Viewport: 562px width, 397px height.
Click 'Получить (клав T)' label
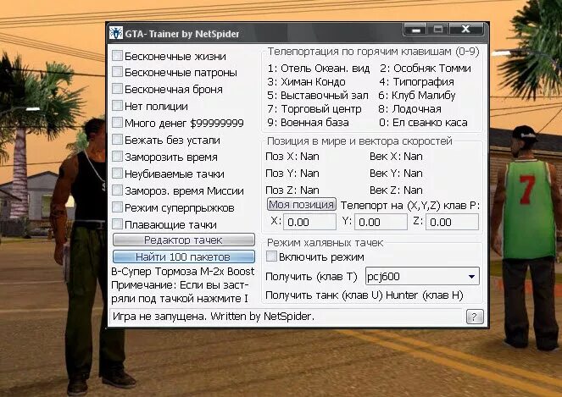click(311, 277)
